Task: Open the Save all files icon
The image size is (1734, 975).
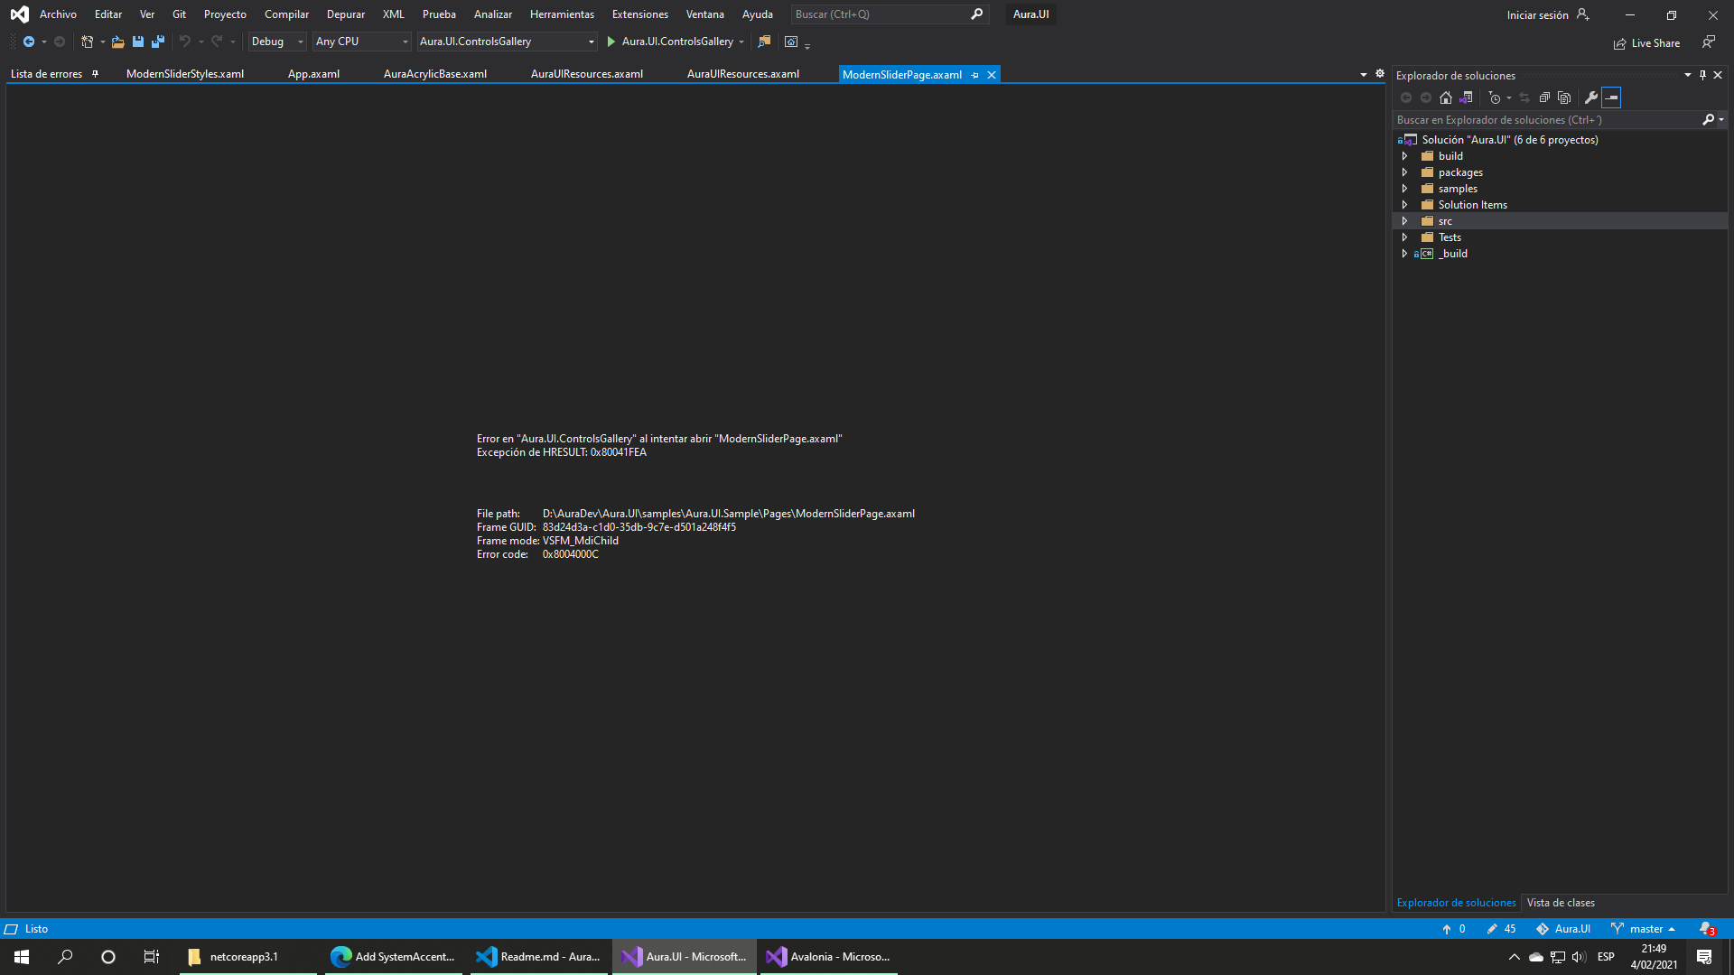Action: pyautogui.click(x=157, y=42)
